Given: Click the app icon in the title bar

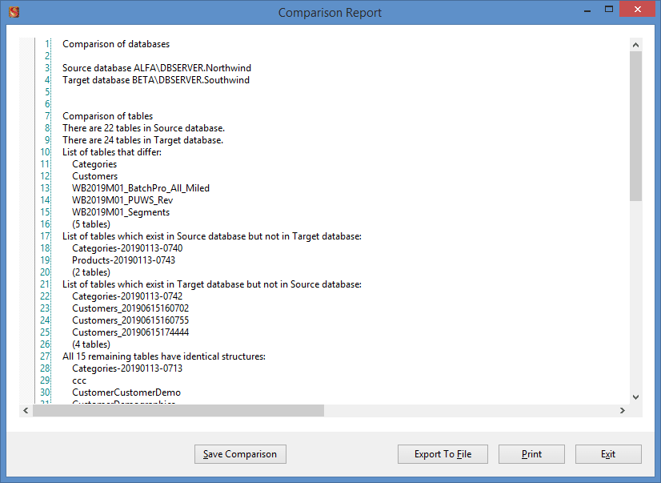Looking at the screenshot, I should [14, 12].
